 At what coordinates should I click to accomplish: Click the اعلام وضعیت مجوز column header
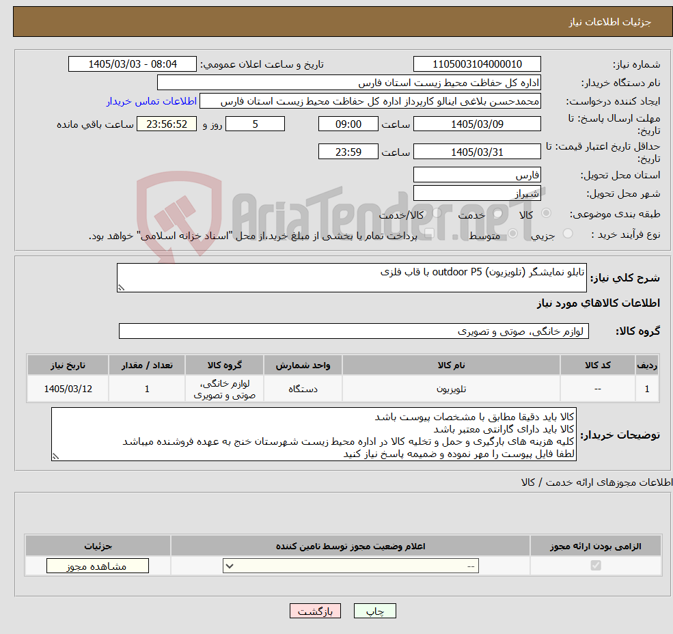351,546
